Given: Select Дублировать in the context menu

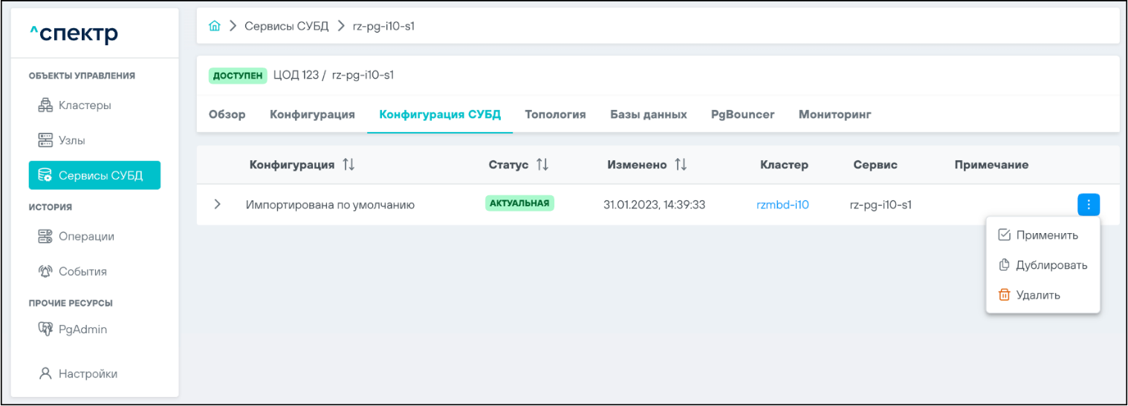Looking at the screenshot, I should point(1051,265).
